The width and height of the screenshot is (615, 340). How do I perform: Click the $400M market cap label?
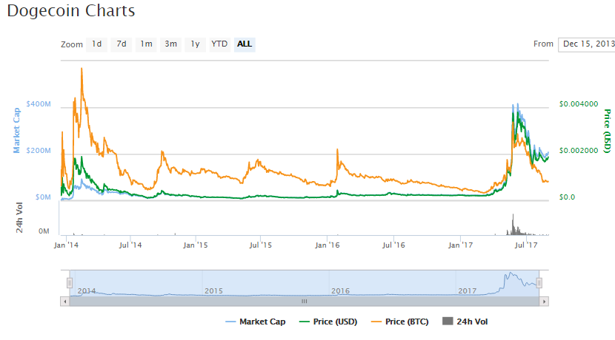pos(39,104)
